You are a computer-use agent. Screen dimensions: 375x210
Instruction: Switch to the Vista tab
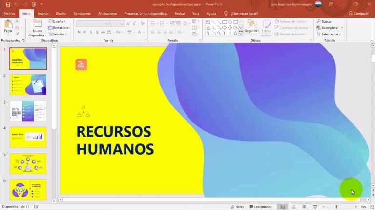pos(196,13)
